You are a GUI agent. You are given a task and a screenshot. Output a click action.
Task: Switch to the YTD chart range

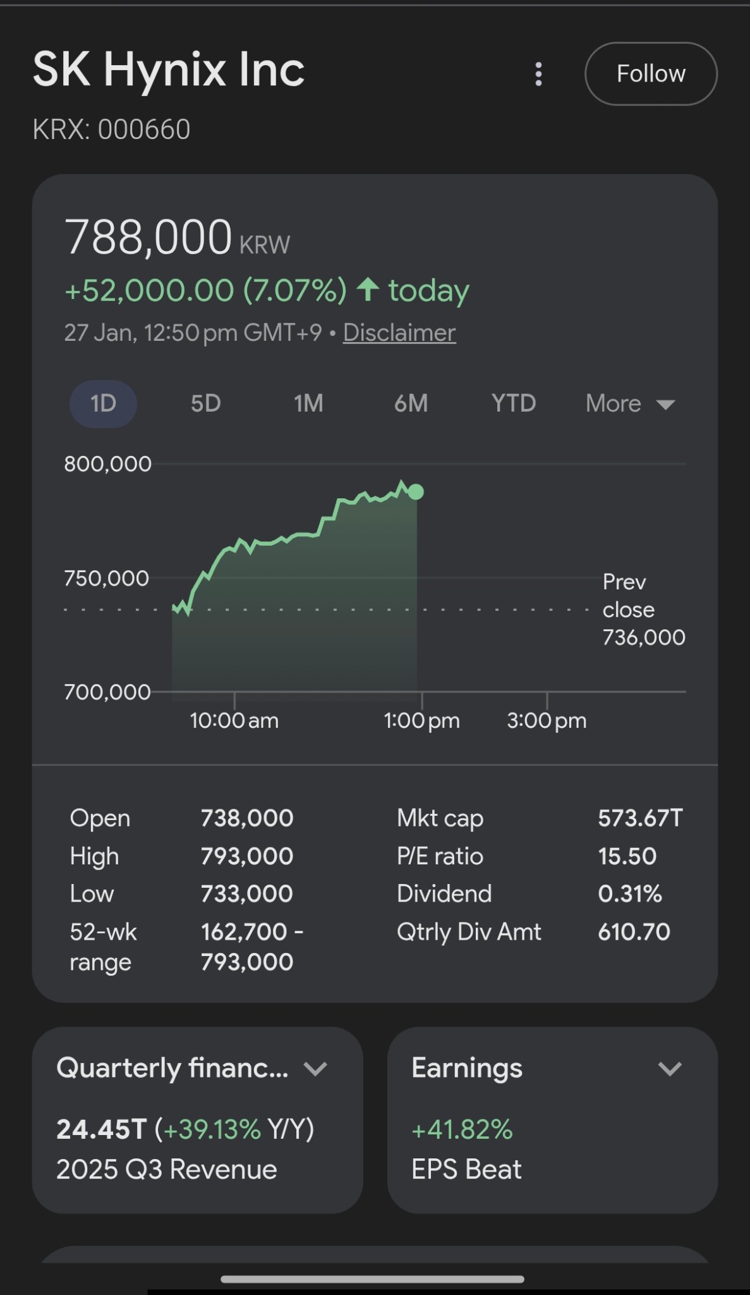point(514,403)
